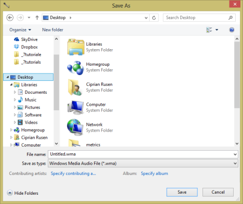Open Help with the question mark icon
The width and height of the screenshot is (243, 204).
[232, 30]
